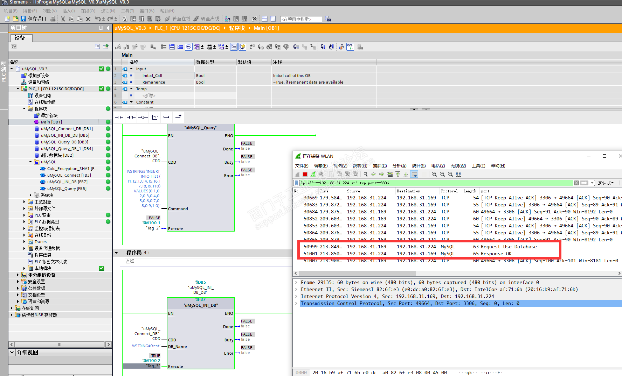
Task: Split editor space vertically icon
Action: click(x=273, y=19)
